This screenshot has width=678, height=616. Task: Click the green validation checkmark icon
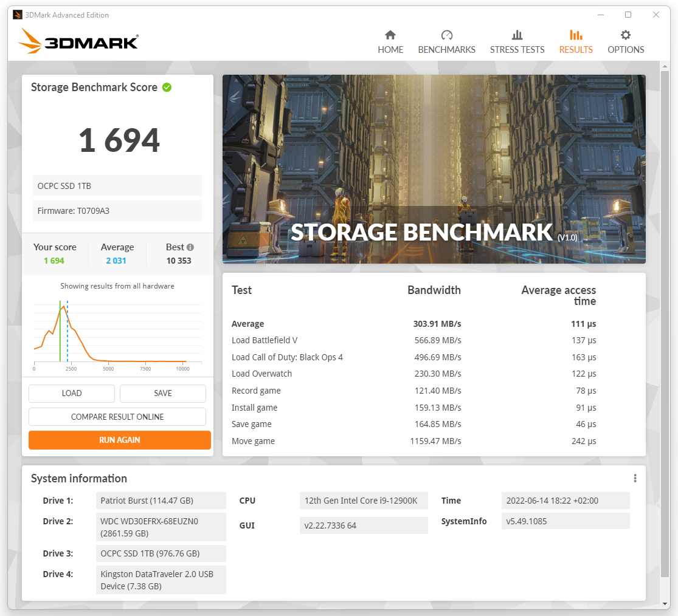click(x=167, y=87)
